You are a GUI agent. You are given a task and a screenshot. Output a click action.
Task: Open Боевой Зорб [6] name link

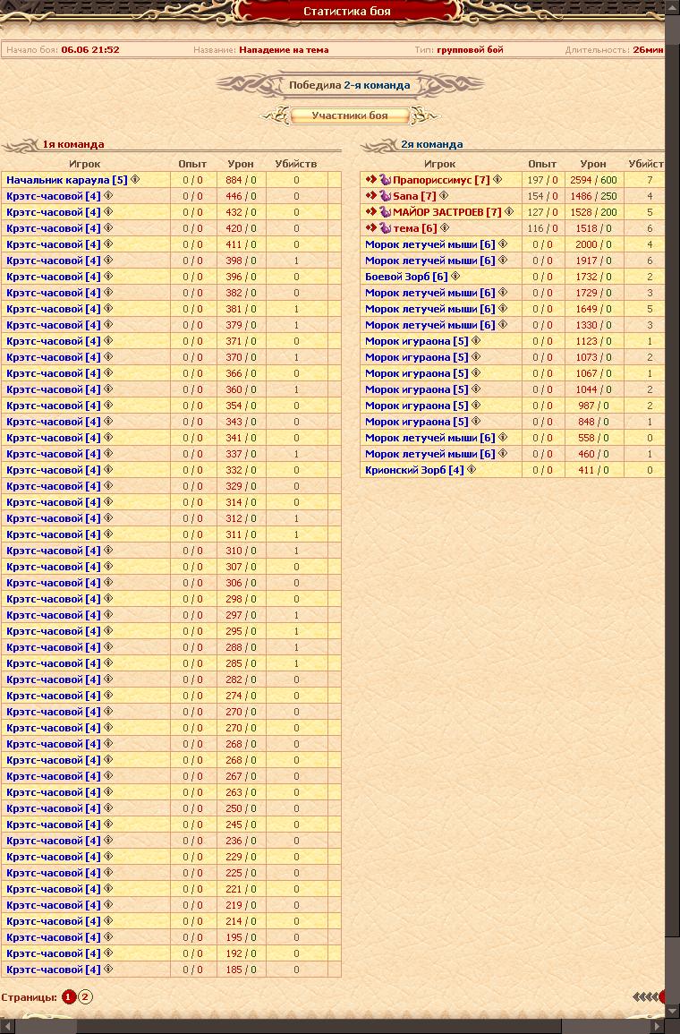tap(406, 277)
